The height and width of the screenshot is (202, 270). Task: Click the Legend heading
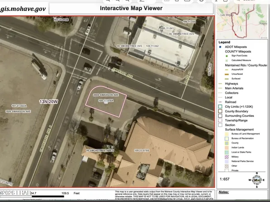pos(224,42)
